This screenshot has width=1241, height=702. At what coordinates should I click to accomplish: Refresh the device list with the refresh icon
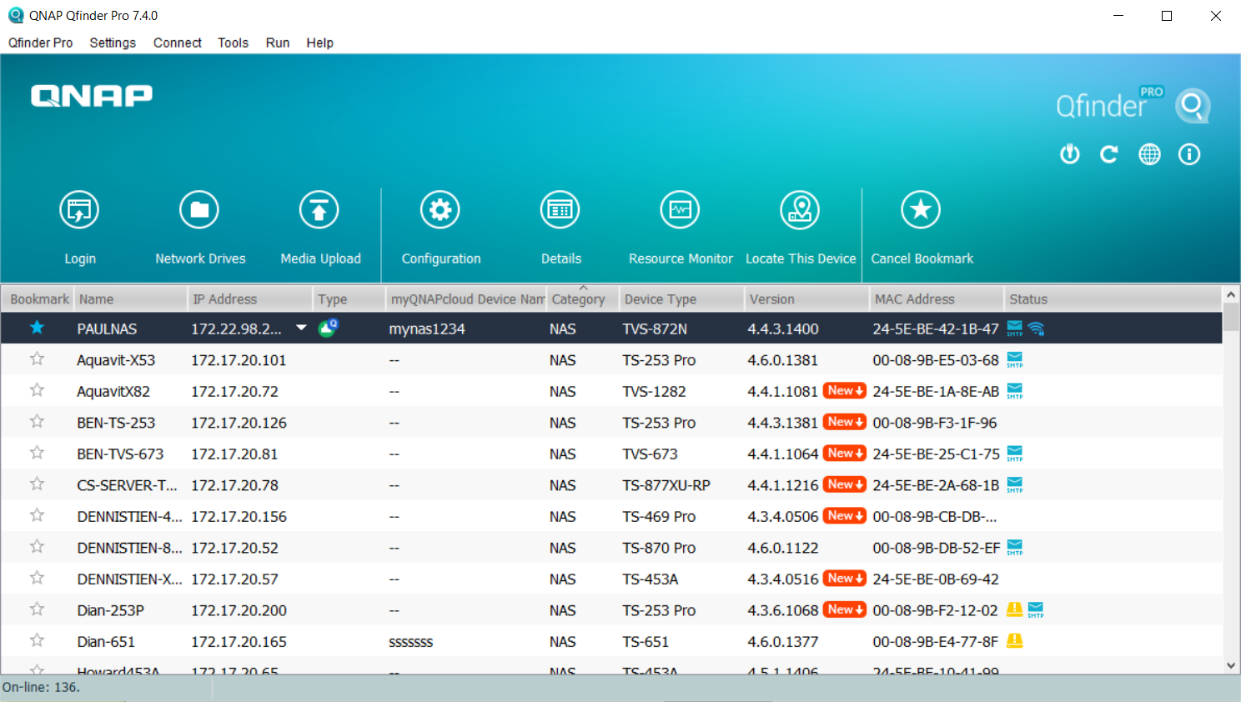(x=1109, y=154)
